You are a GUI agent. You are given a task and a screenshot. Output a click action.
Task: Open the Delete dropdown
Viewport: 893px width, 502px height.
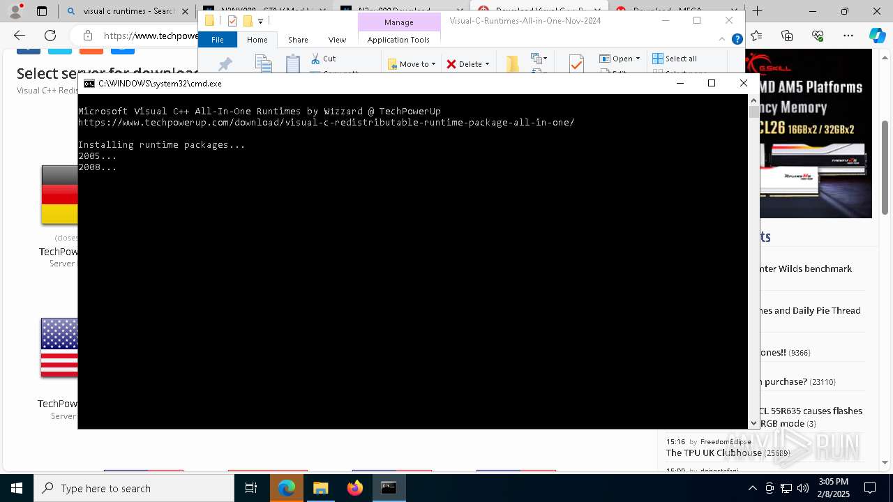pyautogui.click(x=467, y=64)
